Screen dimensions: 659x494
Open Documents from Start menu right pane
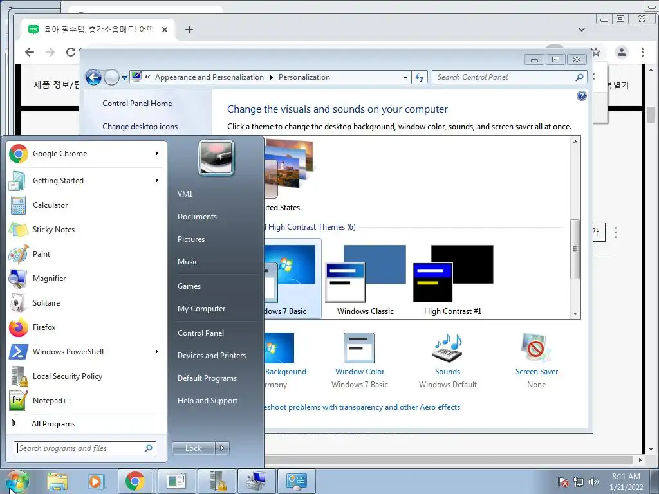coord(197,217)
